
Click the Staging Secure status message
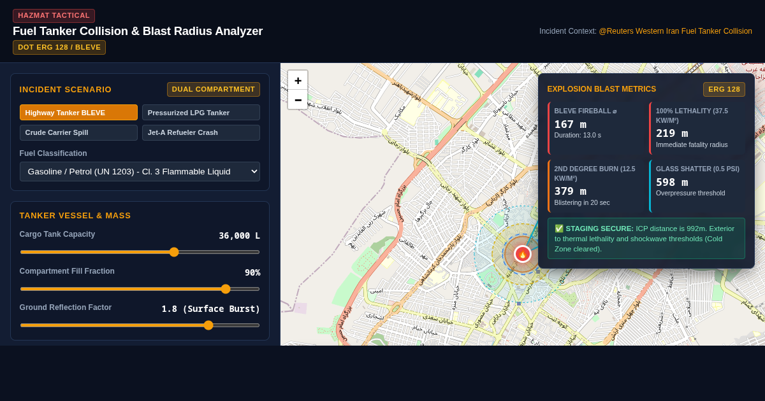[x=646, y=239]
